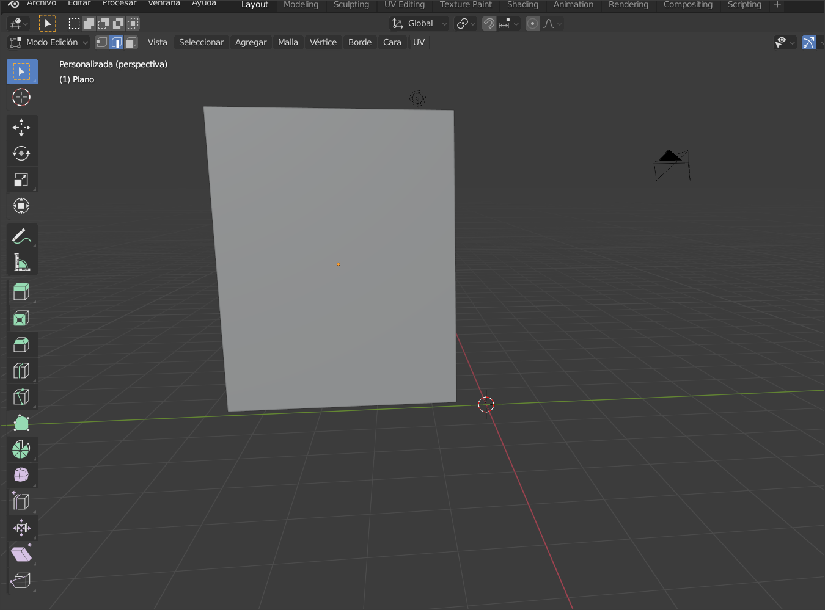Open the Cara menu
Screen dimensions: 825x610
pos(392,42)
